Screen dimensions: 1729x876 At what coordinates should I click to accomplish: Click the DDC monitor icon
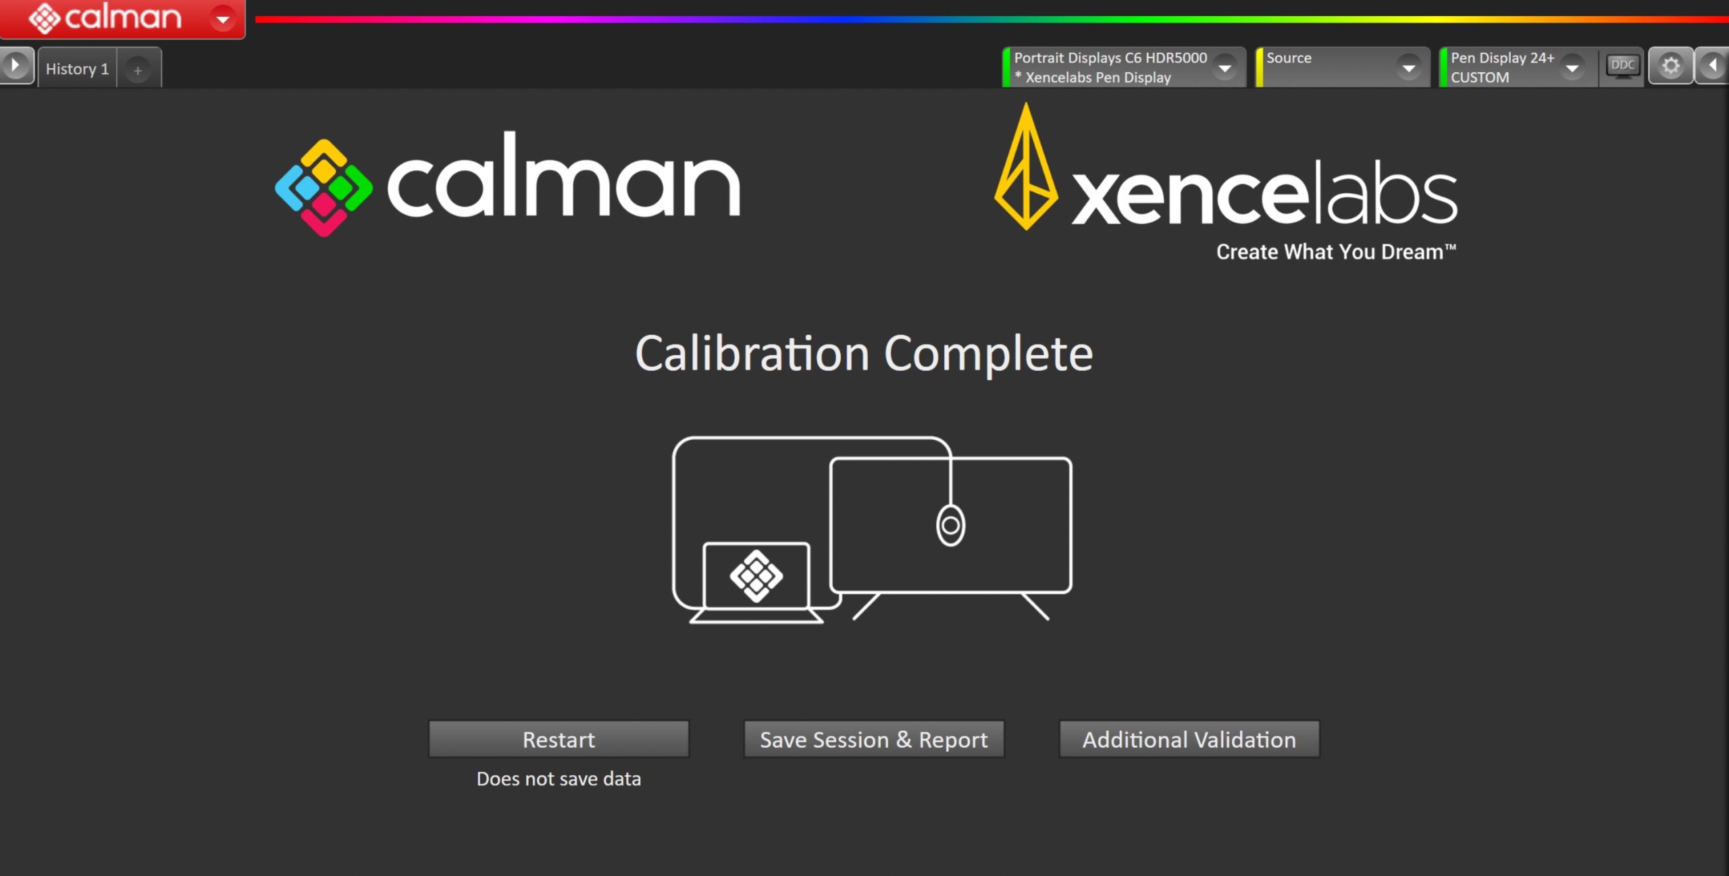1622,66
